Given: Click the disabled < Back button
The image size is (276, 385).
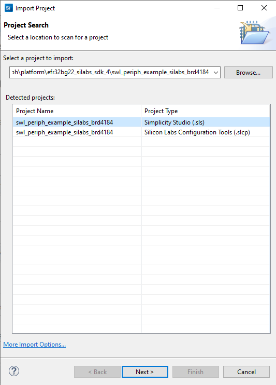Looking at the screenshot, I should [x=97, y=372].
